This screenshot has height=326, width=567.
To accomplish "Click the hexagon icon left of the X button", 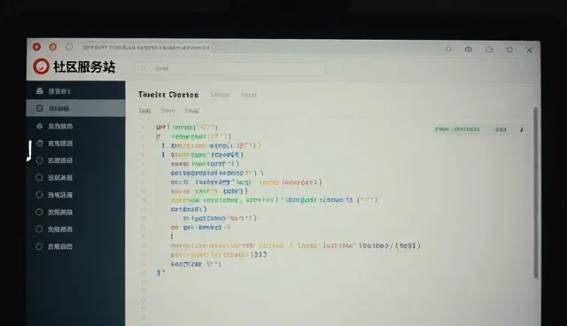I will (x=509, y=50).
